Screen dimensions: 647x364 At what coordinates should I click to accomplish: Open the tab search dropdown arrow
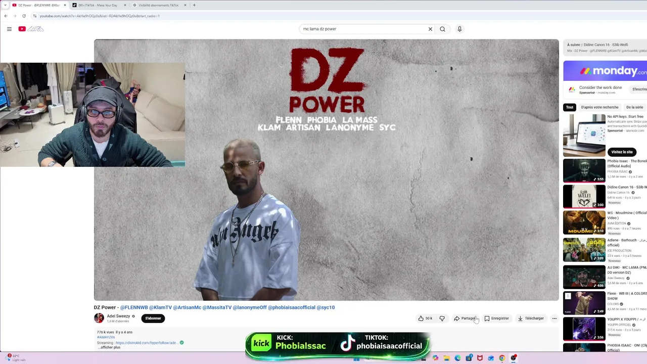(x=5, y=5)
